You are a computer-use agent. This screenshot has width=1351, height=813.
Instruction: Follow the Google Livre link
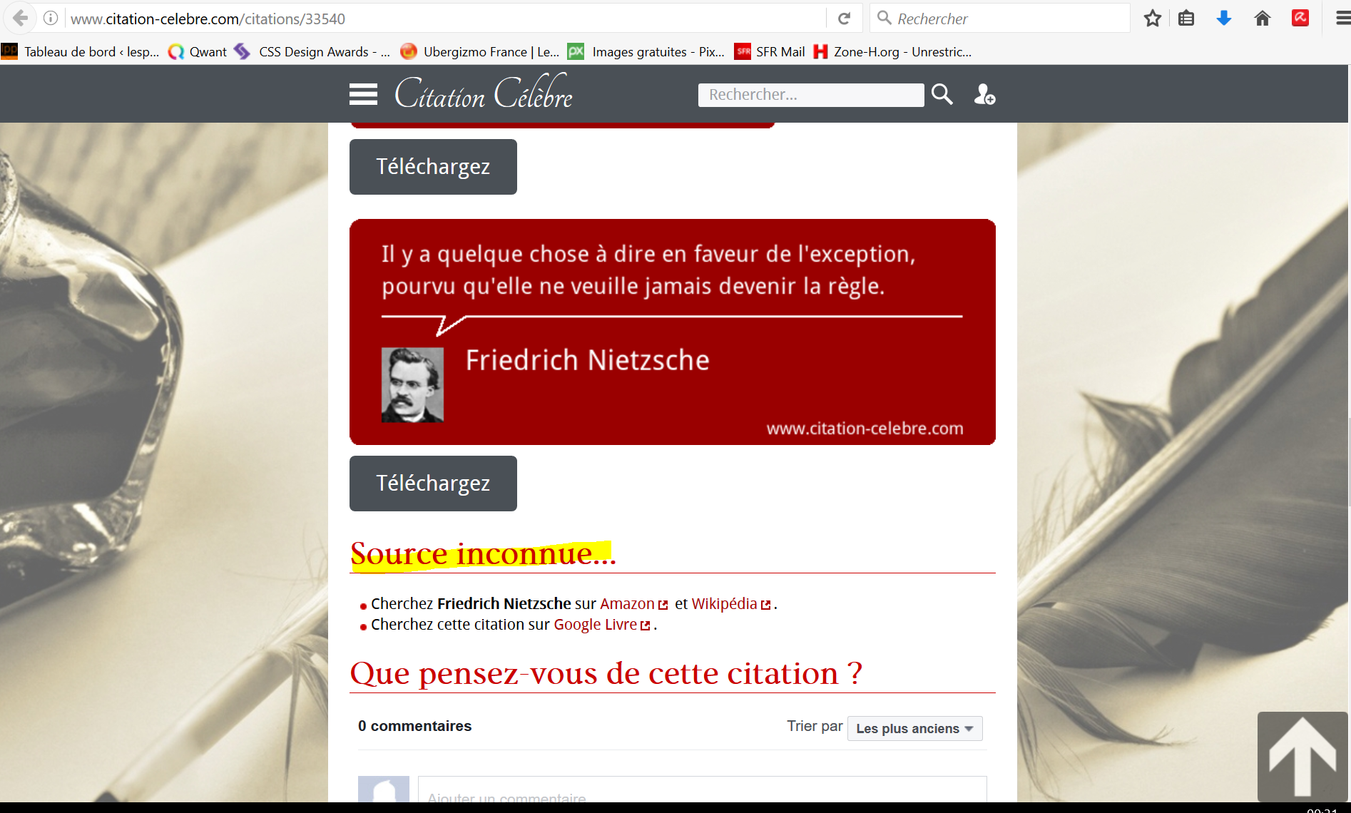[x=595, y=624]
